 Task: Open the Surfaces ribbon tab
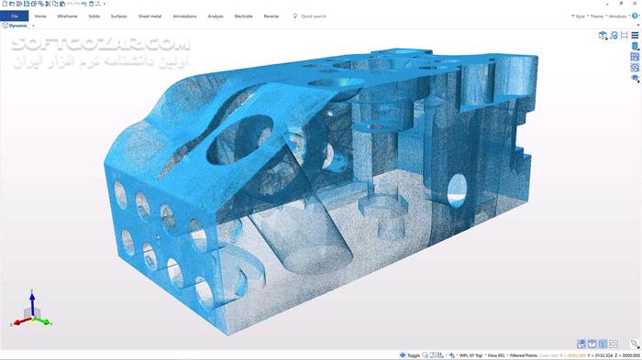pos(118,16)
